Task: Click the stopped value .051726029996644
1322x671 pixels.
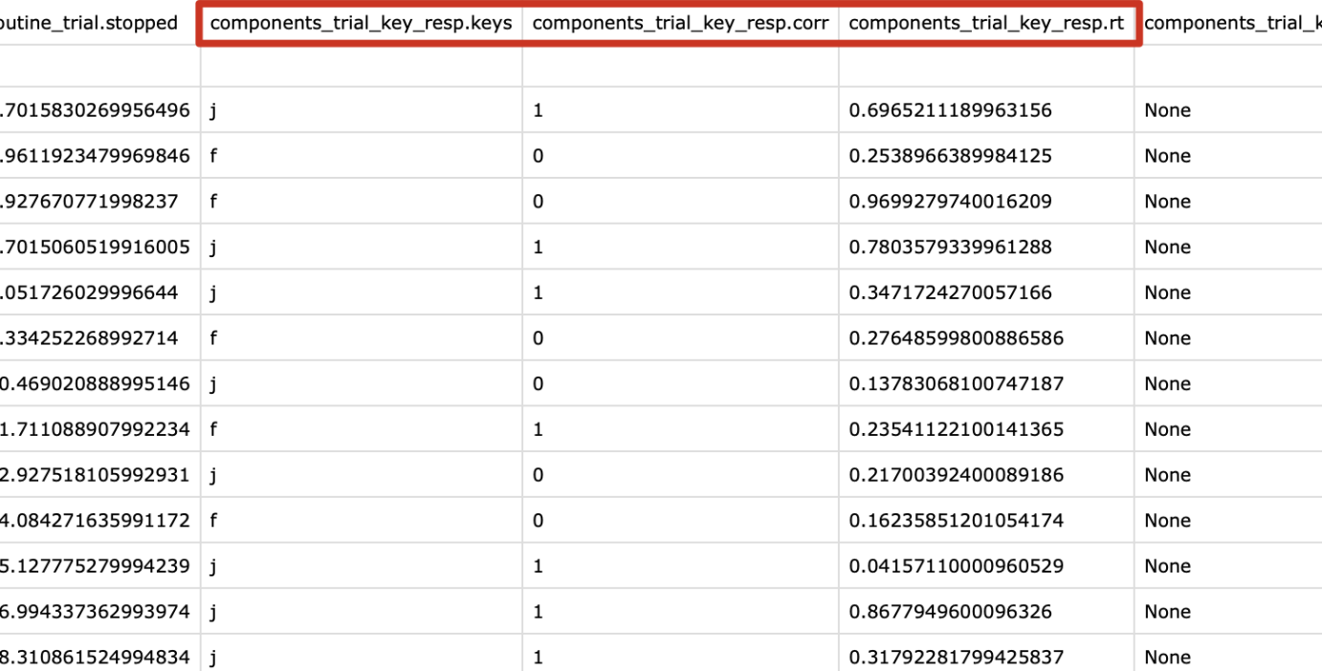Action: coord(99,292)
